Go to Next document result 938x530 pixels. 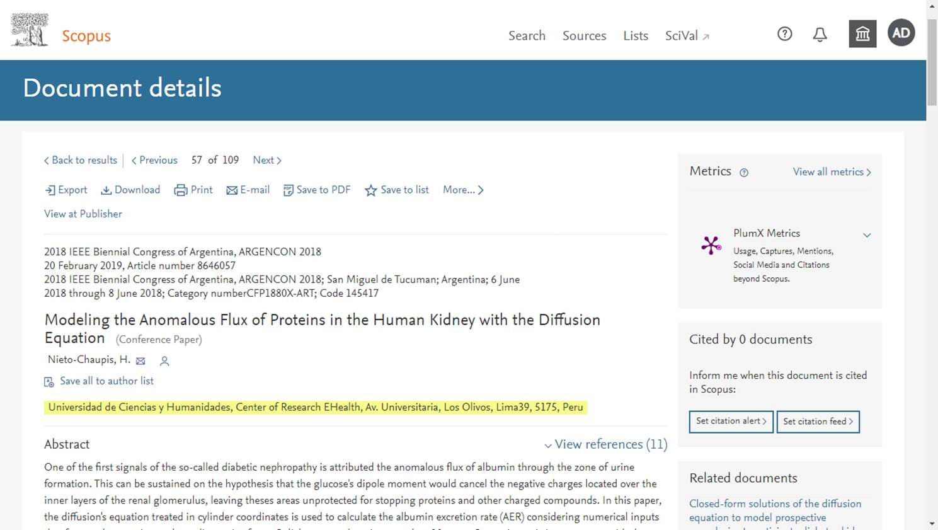tap(267, 160)
